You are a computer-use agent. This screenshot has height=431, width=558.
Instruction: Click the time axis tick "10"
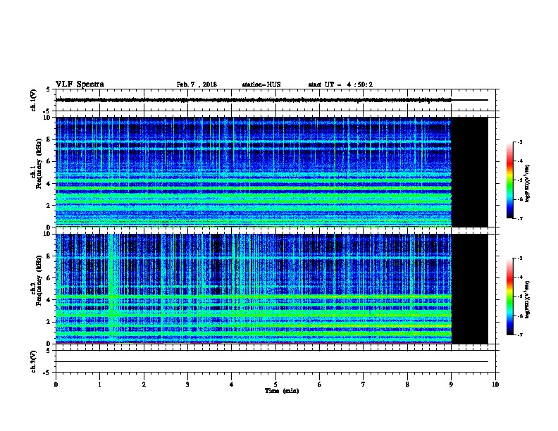click(x=495, y=385)
